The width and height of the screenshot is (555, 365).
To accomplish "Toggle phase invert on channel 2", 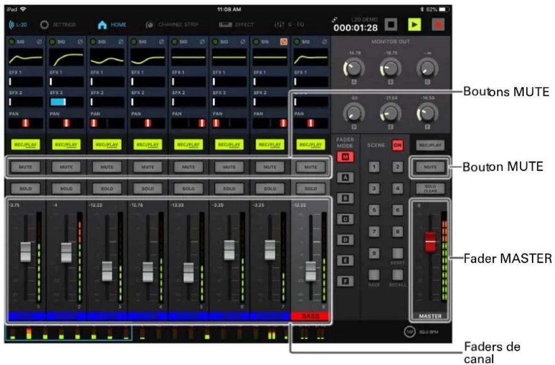I will click(80, 42).
